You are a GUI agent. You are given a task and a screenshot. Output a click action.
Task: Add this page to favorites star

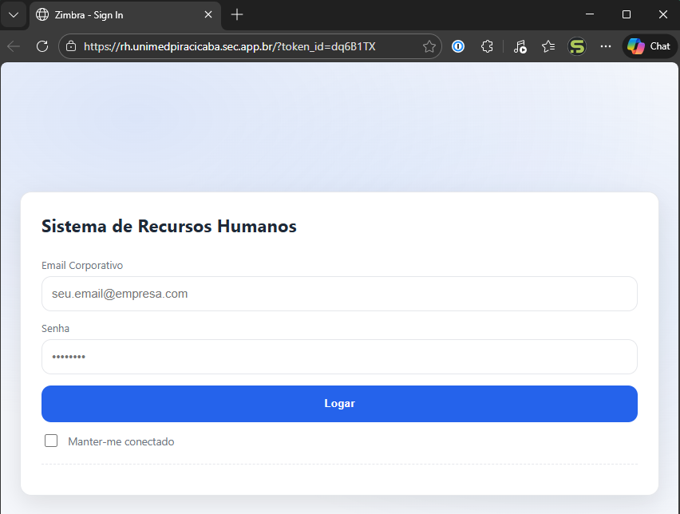[429, 46]
